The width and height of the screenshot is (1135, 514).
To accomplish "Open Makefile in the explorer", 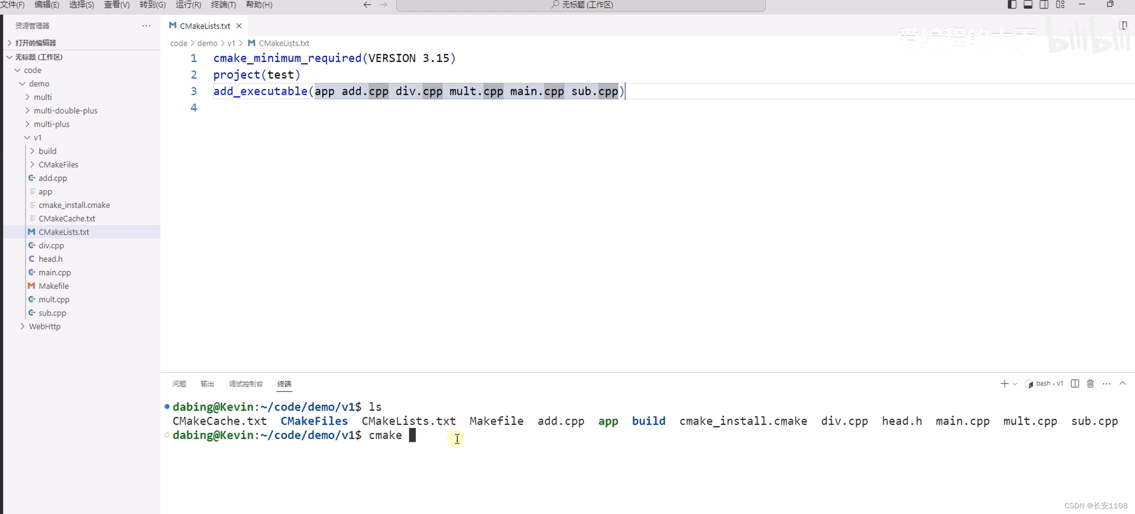I will click(54, 286).
